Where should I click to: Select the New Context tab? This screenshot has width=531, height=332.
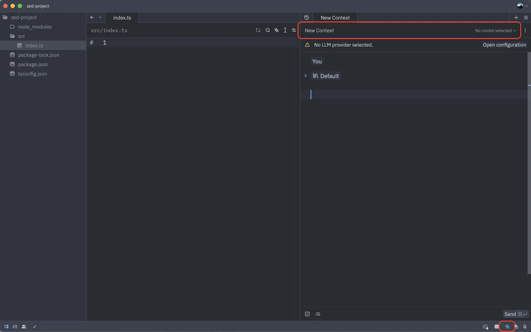point(335,17)
